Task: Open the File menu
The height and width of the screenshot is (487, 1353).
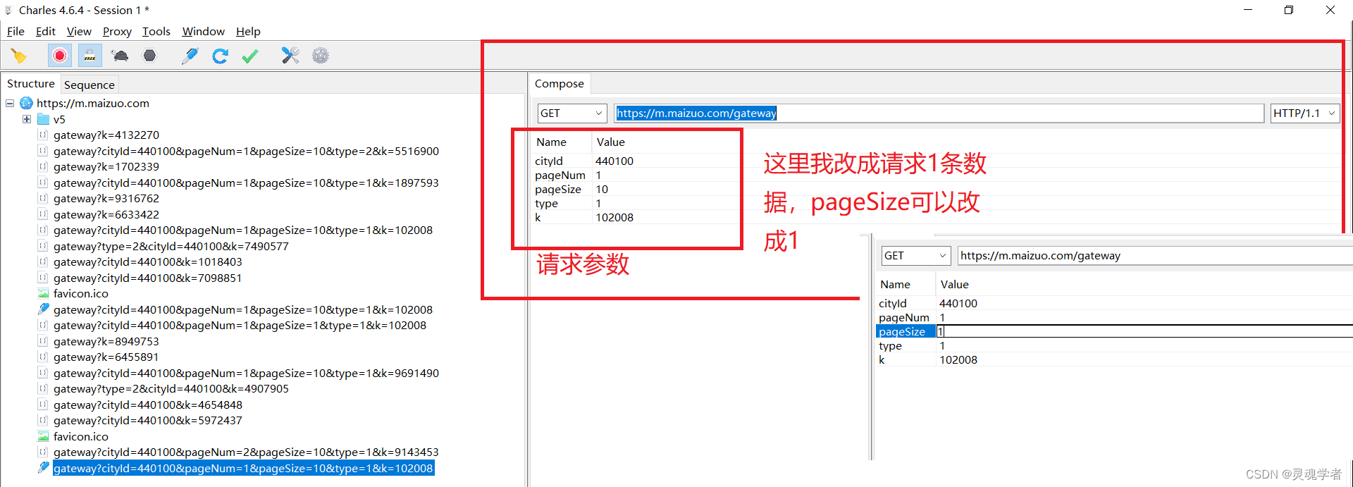Action: 16,31
